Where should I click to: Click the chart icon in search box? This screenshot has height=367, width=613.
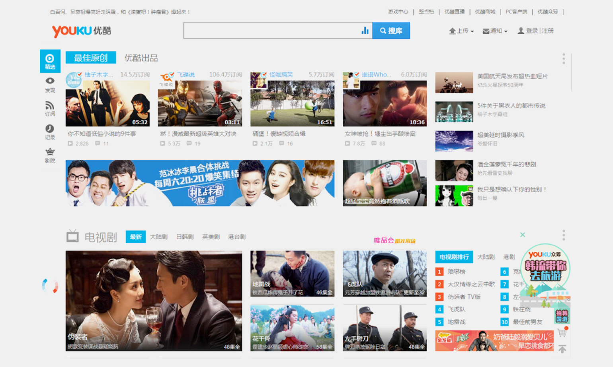[x=365, y=31]
